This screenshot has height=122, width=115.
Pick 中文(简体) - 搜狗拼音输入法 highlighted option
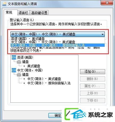58,45
